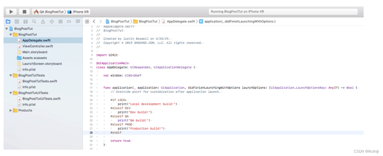Viewport: 383px width, 156px height.
Task: Go back in editor history
Action: (94, 21)
